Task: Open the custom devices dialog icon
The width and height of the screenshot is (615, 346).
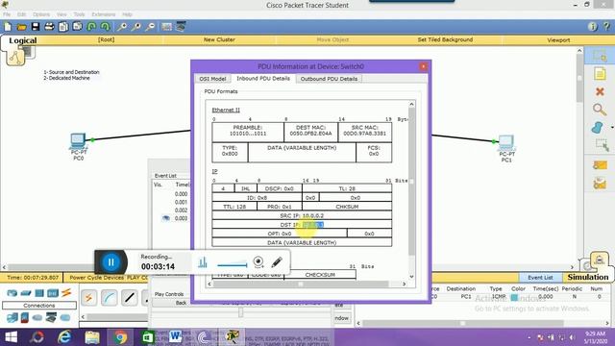Action: [181, 27]
